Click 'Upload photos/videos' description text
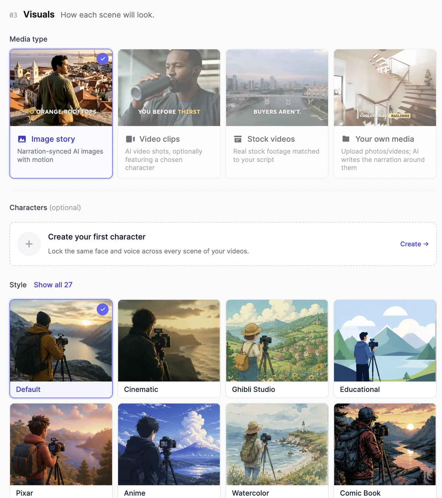This screenshot has width=442, height=498. click(383, 159)
